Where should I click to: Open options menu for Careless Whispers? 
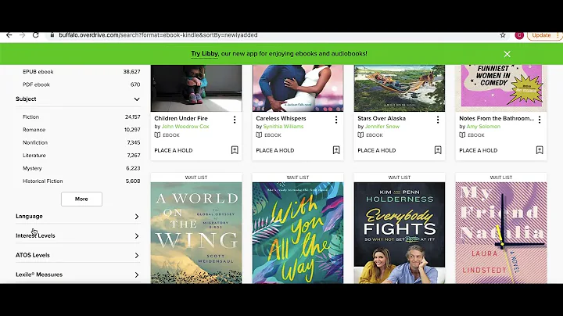[x=336, y=120]
